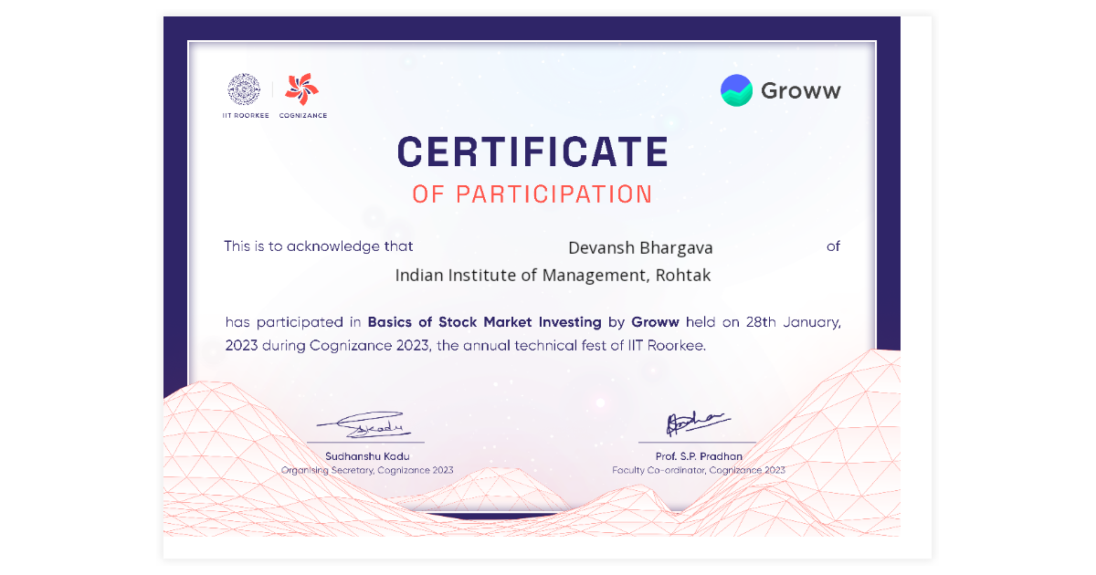Viewport: 1096px width, 575px height.
Task: Click the "Groww" wordmark text
Action: tap(801, 90)
